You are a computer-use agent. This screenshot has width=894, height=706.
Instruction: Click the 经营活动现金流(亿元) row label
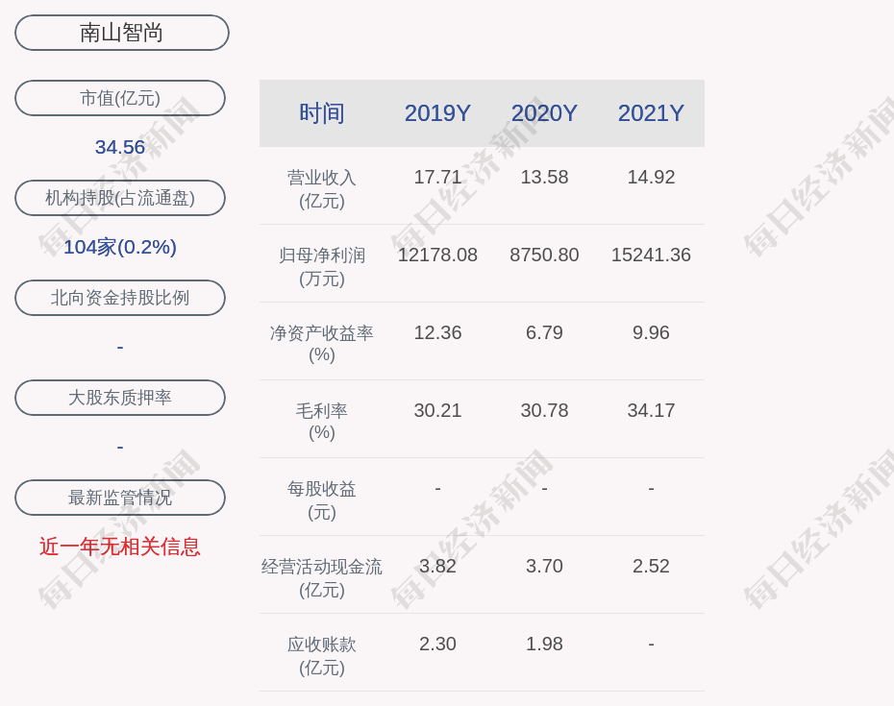(x=322, y=578)
